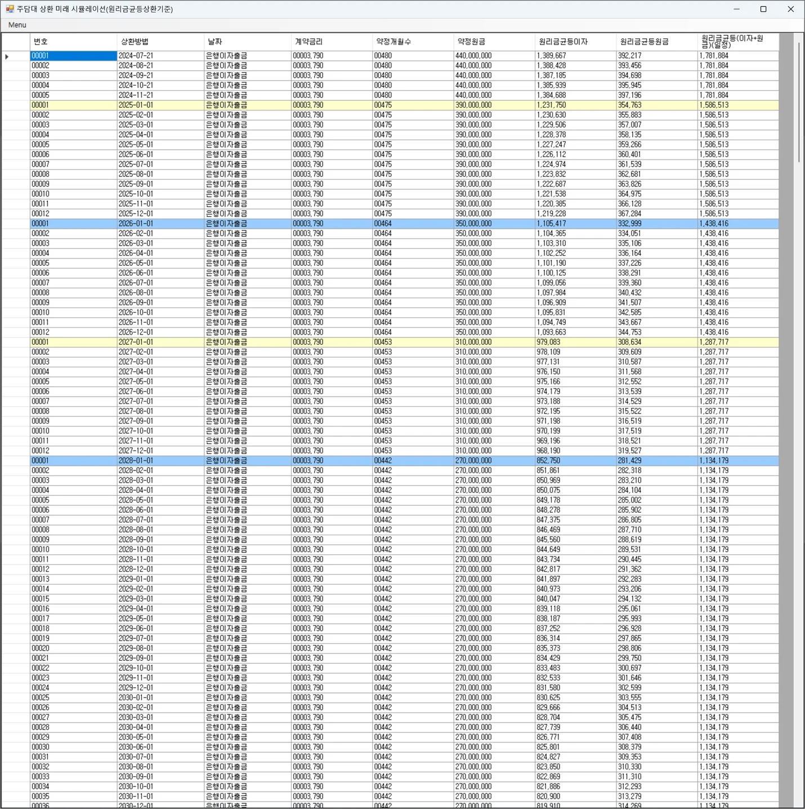The height and width of the screenshot is (809, 805).
Task: Select the date cell 2024-11-21
Action: [160, 95]
